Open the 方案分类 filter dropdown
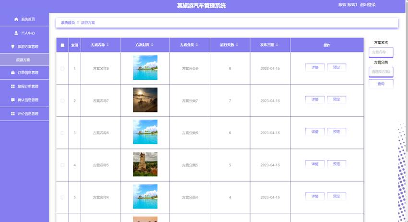The height and width of the screenshot is (222, 408). click(x=381, y=72)
